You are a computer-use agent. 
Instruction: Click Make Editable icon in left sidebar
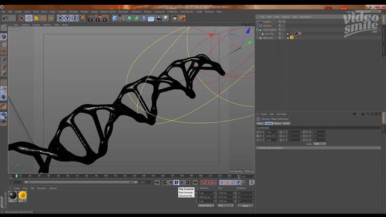[x=4, y=28]
